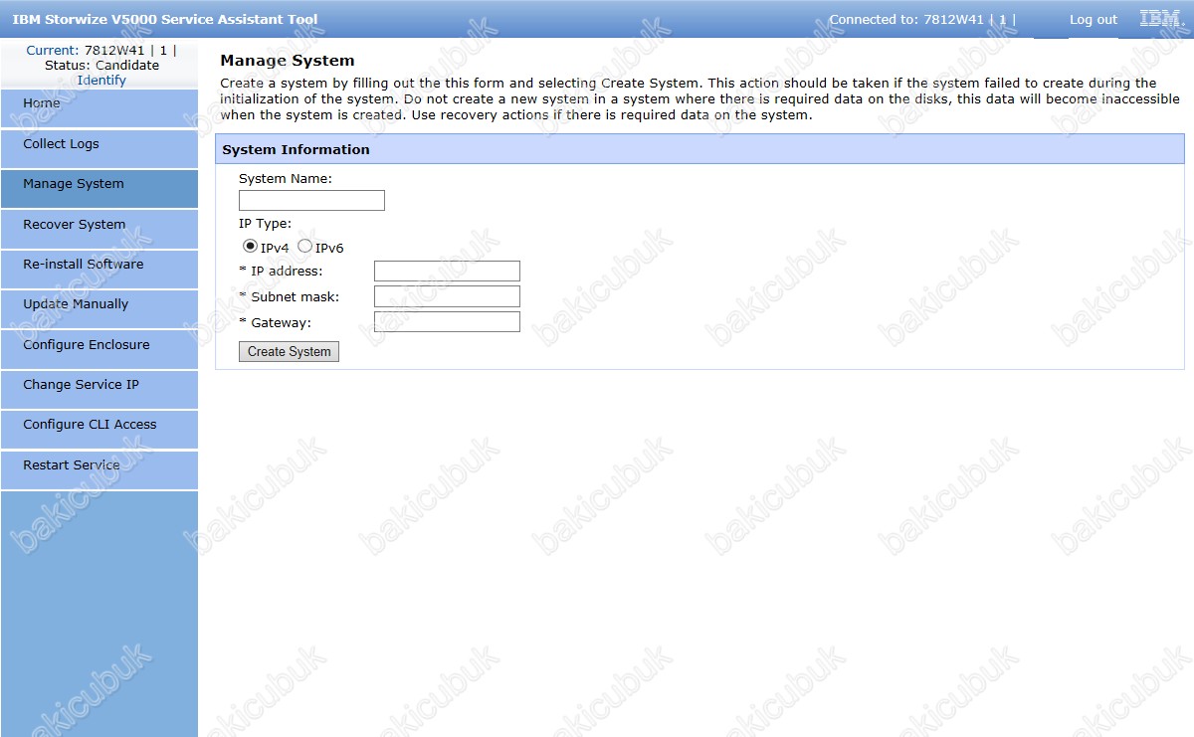Open Configure CLI Access page
Screen dimensions: 1194x737
pyautogui.click(x=99, y=429)
